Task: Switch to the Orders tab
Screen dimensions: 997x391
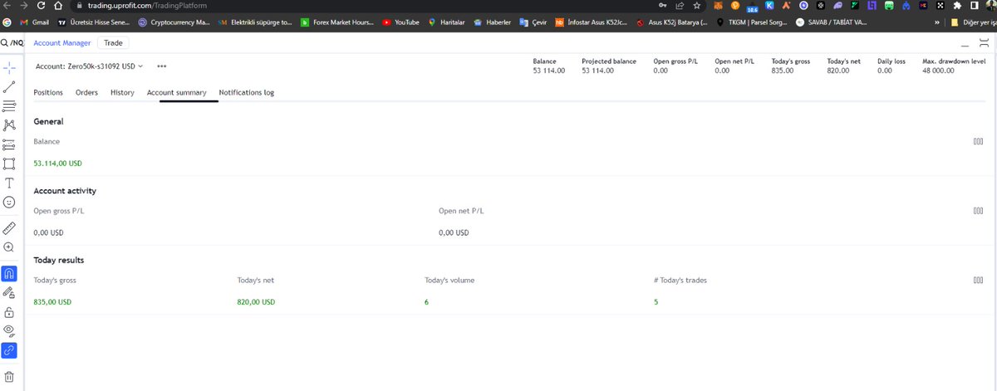Action: [x=86, y=93]
